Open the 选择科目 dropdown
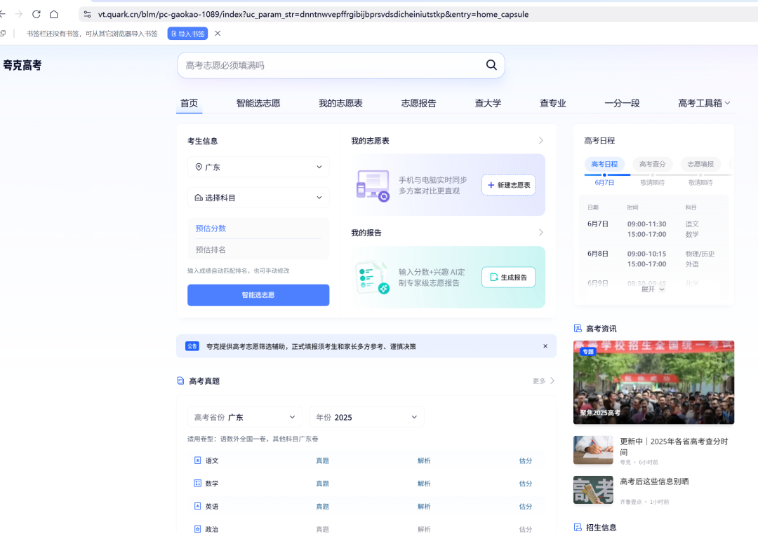 point(258,198)
